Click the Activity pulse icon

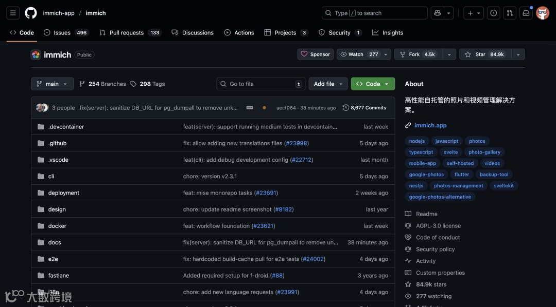pos(408,261)
